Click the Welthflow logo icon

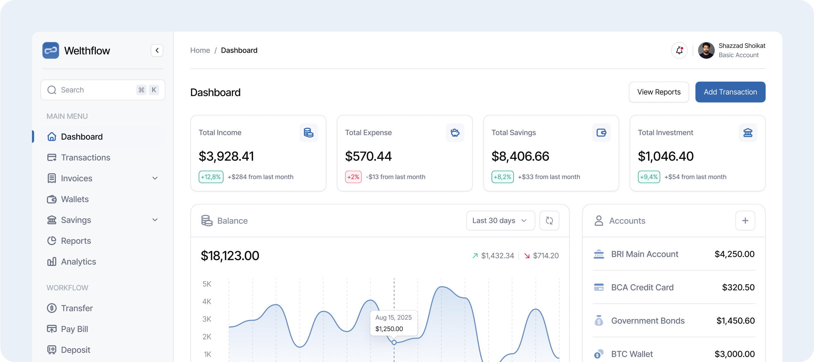(x=51, y=50)
